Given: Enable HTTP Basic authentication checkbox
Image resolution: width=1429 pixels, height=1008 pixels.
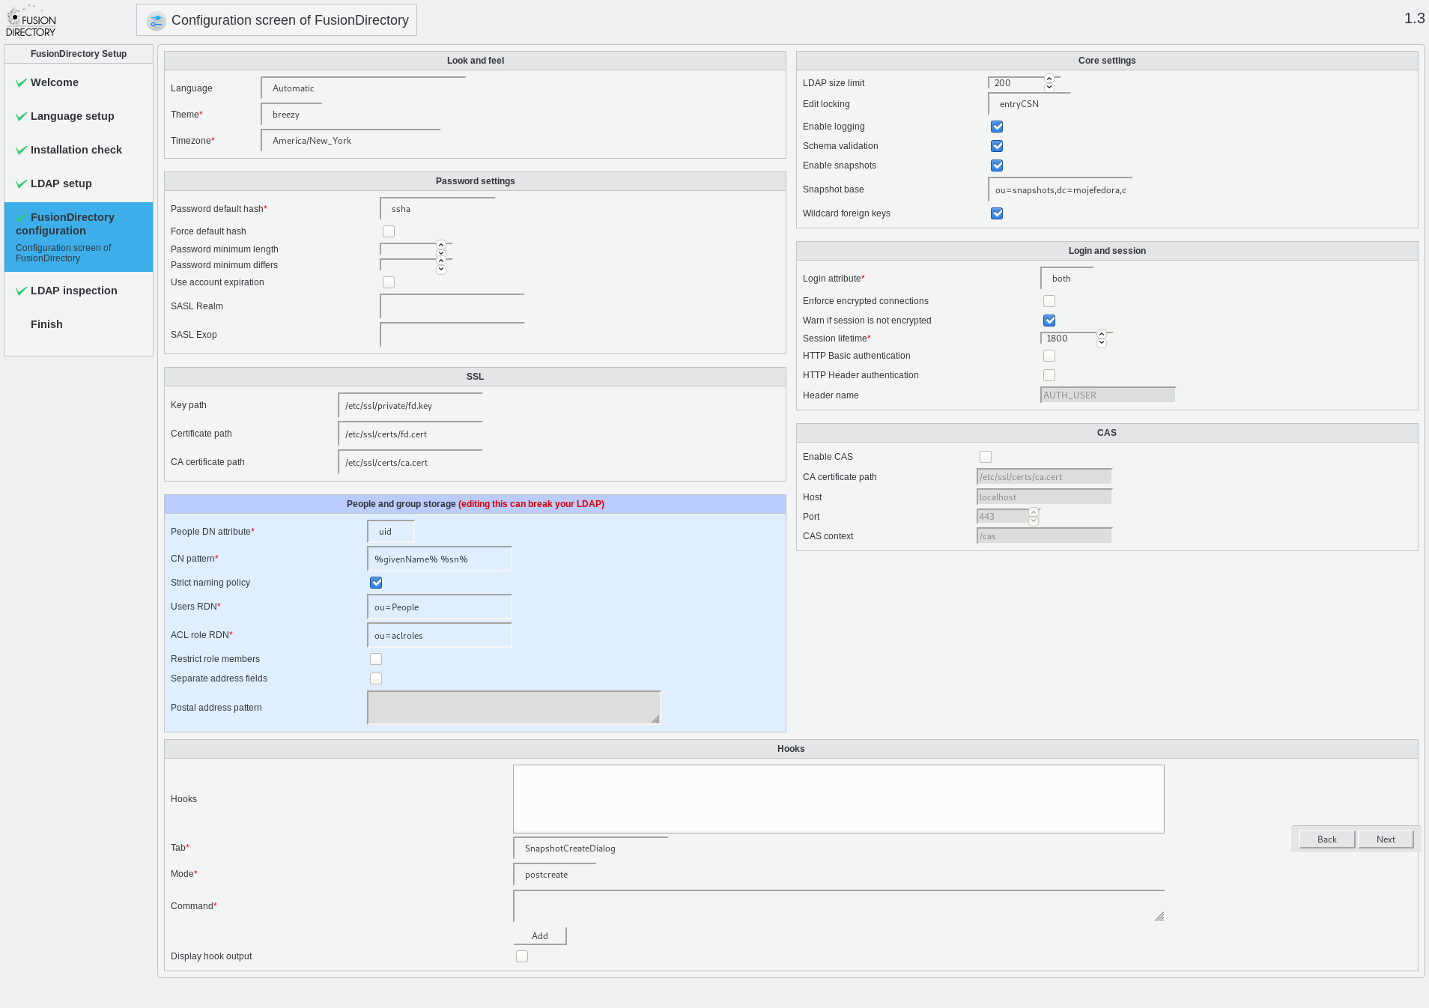Looking at the screenshot, I should tap(1049, 356).
